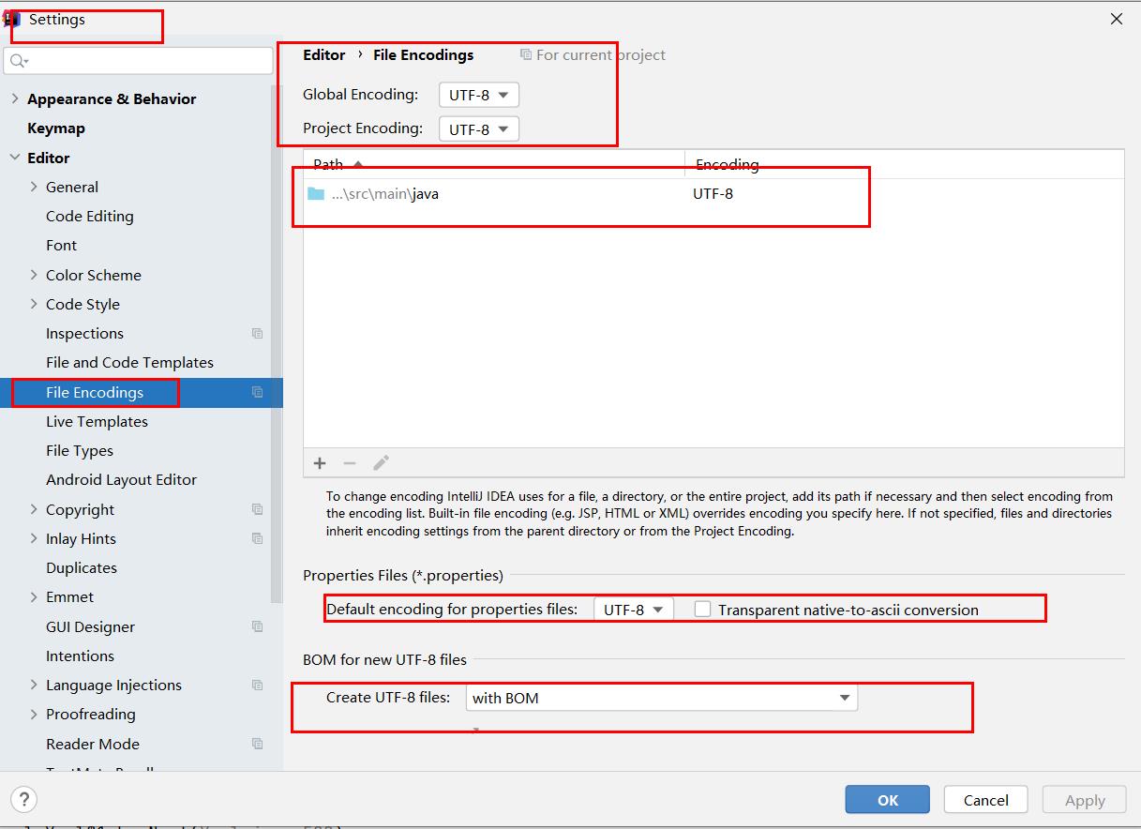Close the Settings dialog
This screenshot has width=1141, height=829.
click(1116, 19)
